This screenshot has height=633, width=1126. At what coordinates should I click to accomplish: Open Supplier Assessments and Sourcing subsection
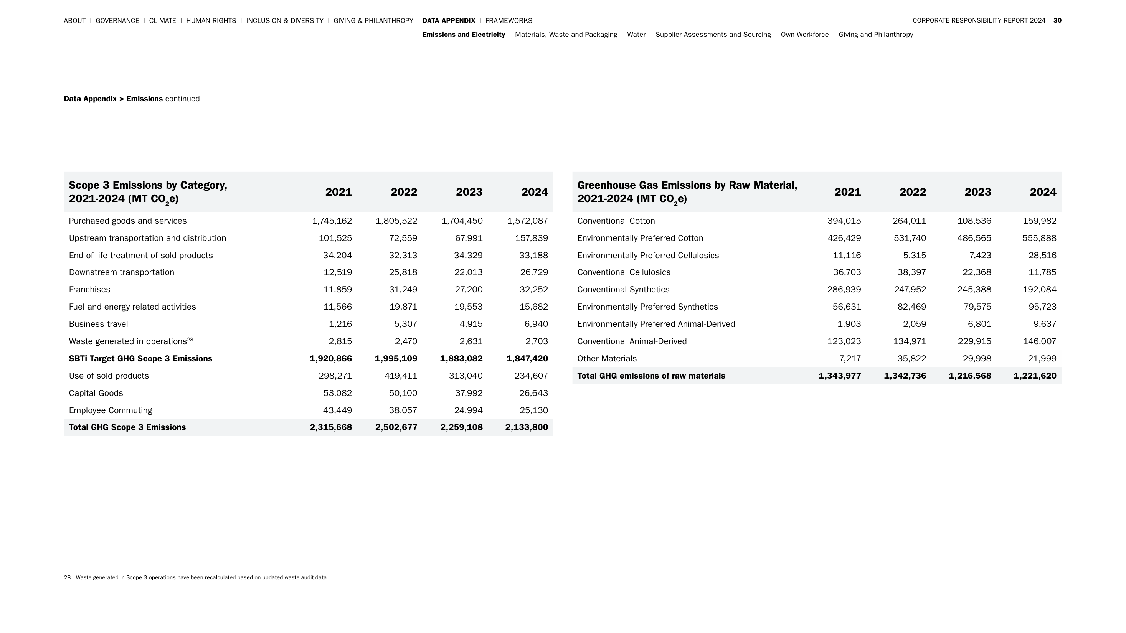pos(713,35)
